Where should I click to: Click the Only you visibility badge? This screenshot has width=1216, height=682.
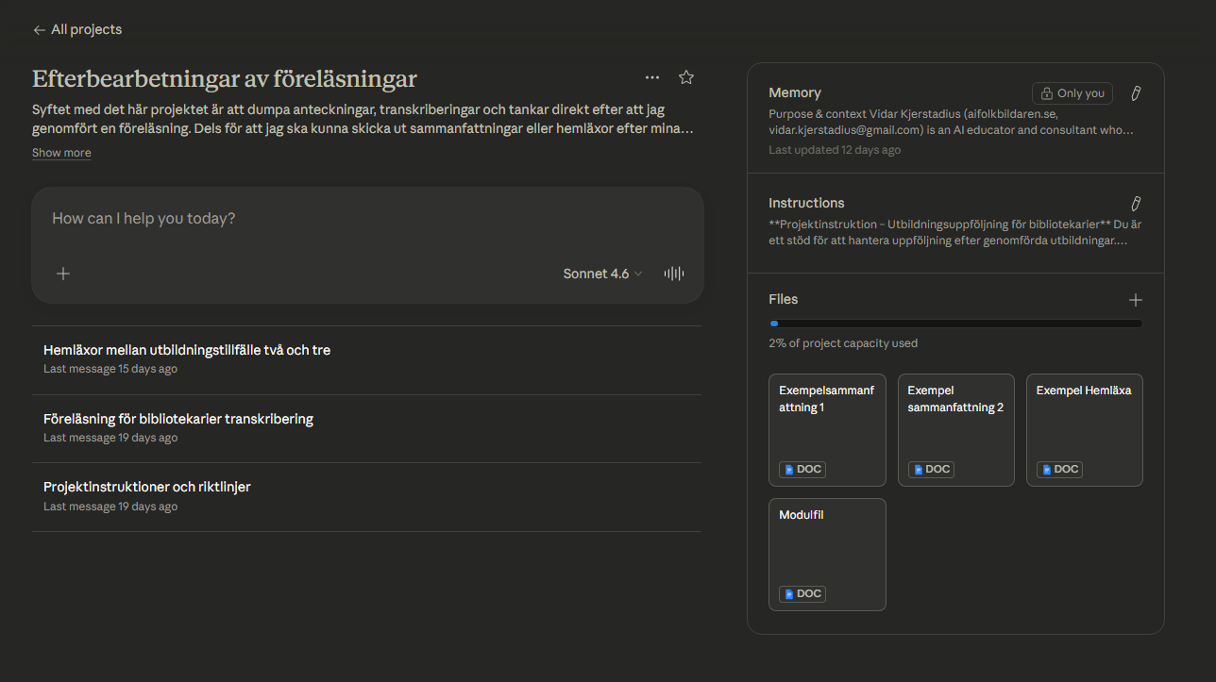[1072, 93]
